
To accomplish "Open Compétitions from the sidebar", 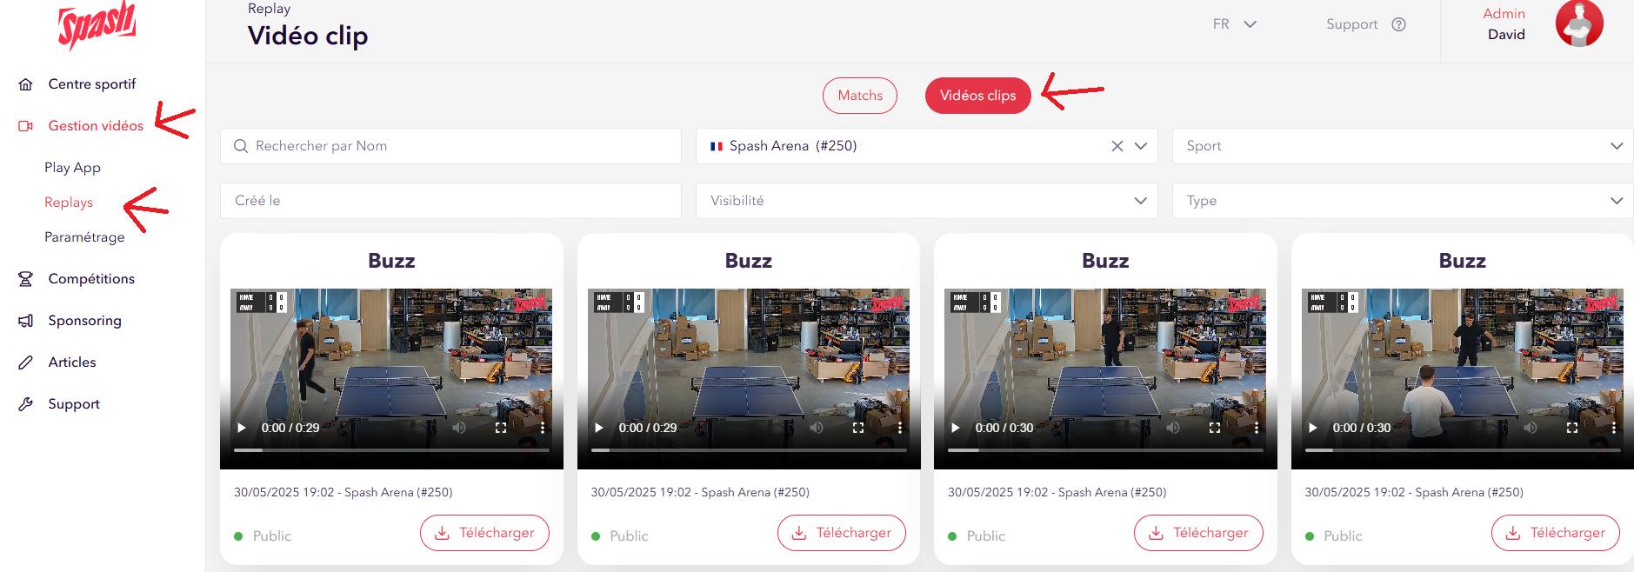I will 91,279.
